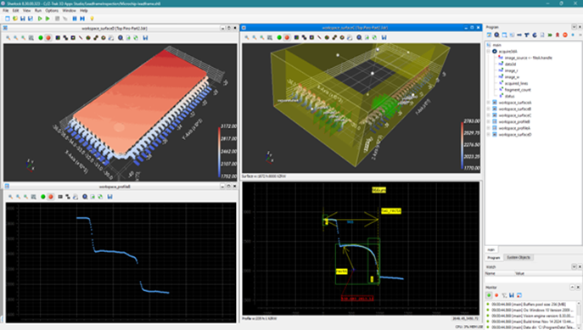Click the line tool in workspace_surfaceD toolbar
583x330 pixels.
tap(81, 38)
